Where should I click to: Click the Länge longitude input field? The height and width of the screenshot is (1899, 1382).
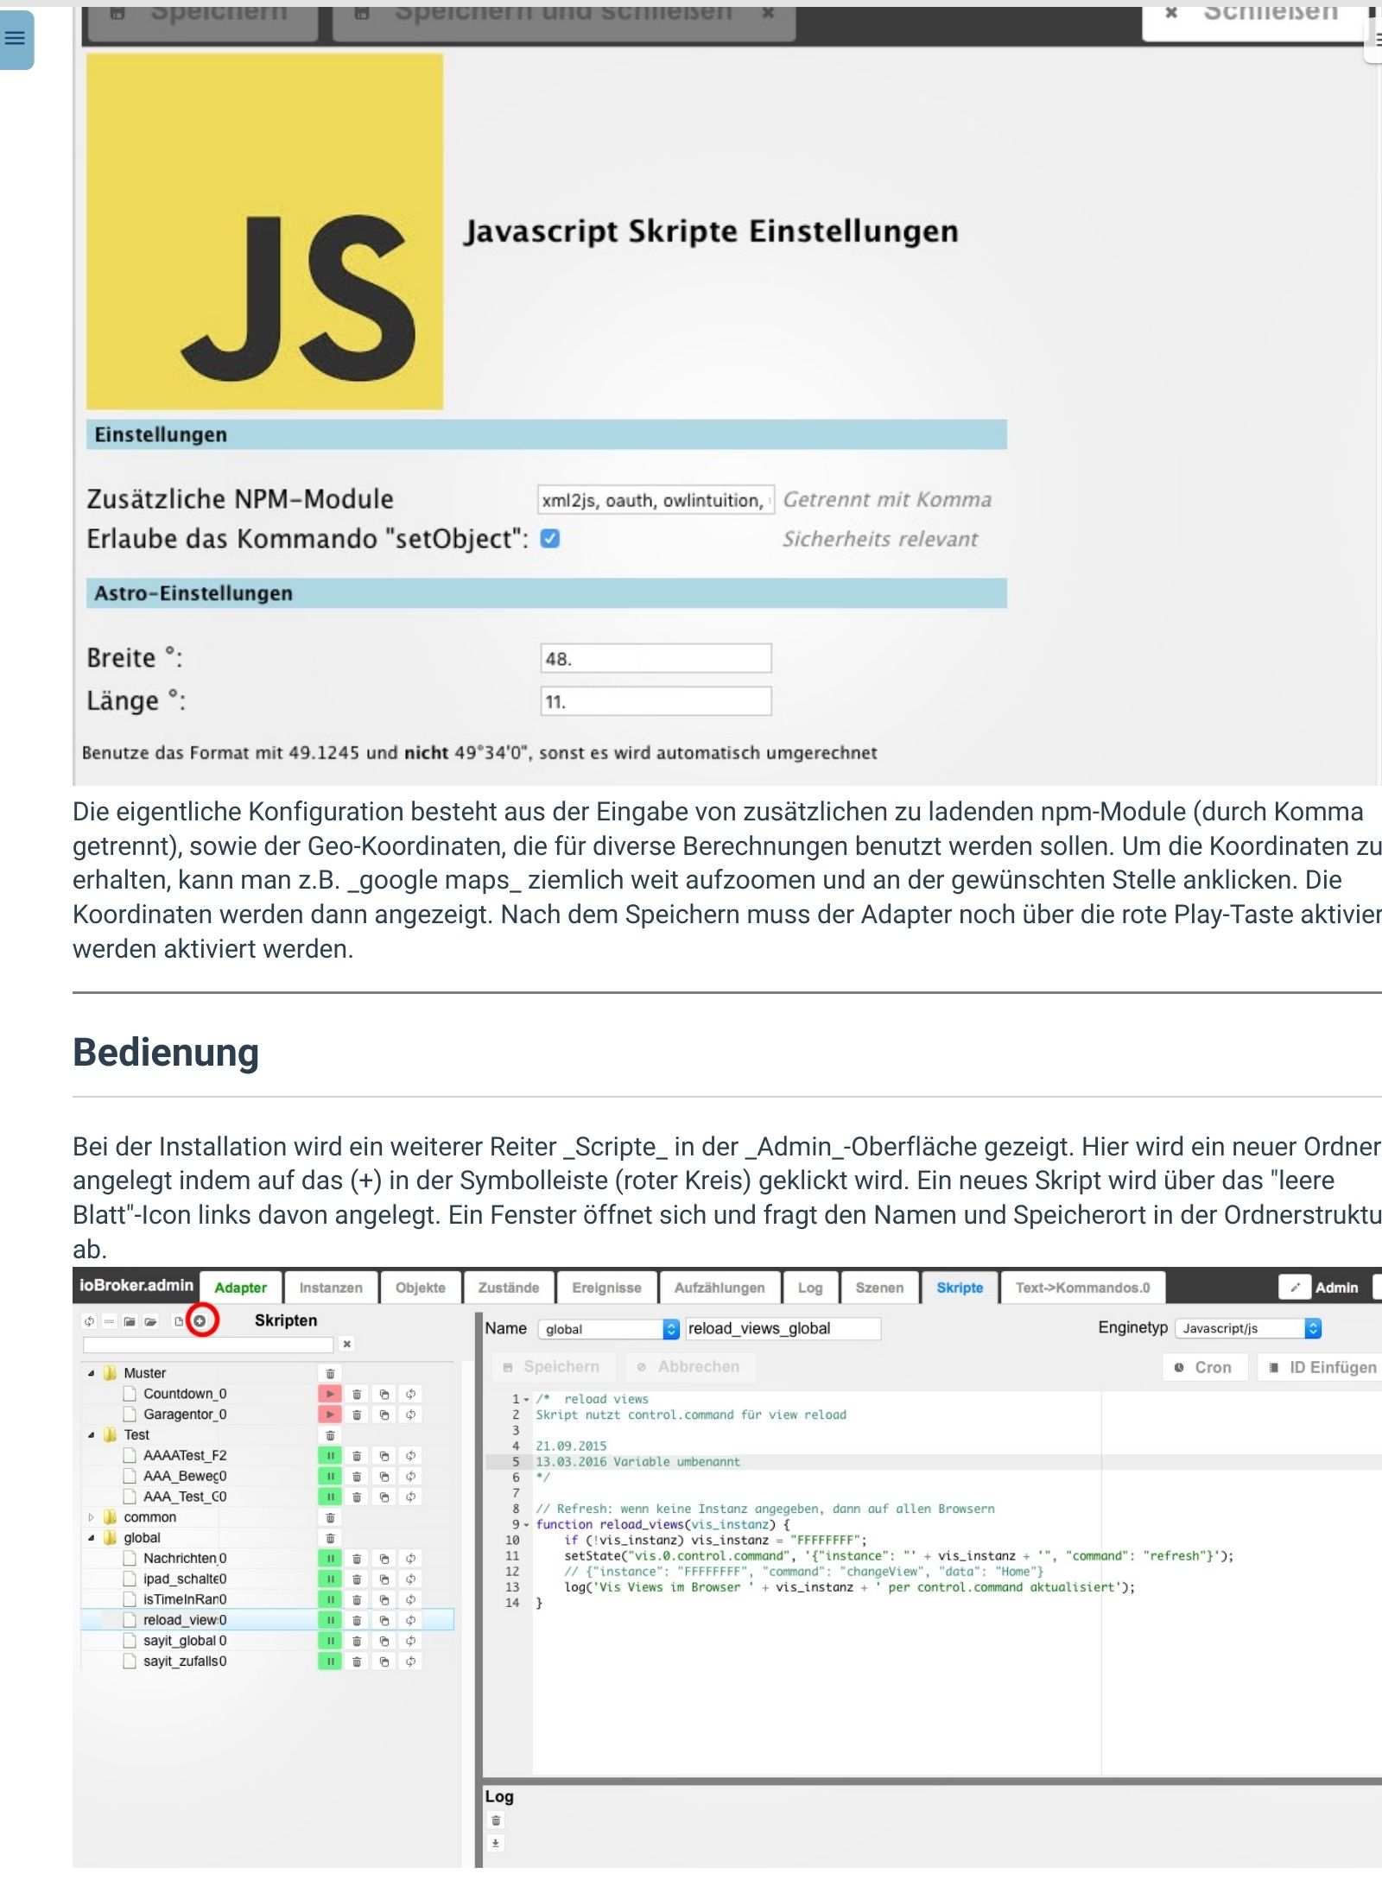coord(656,702)
